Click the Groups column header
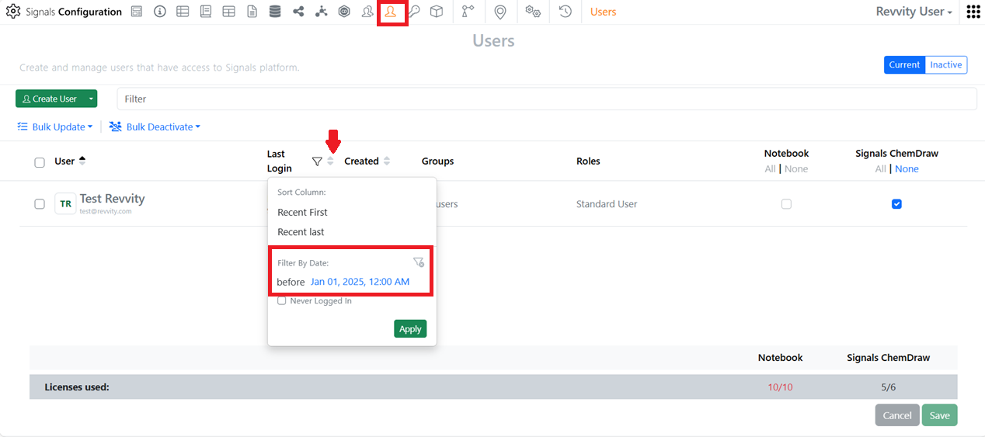The image size is (985, 437). [437, 161]
